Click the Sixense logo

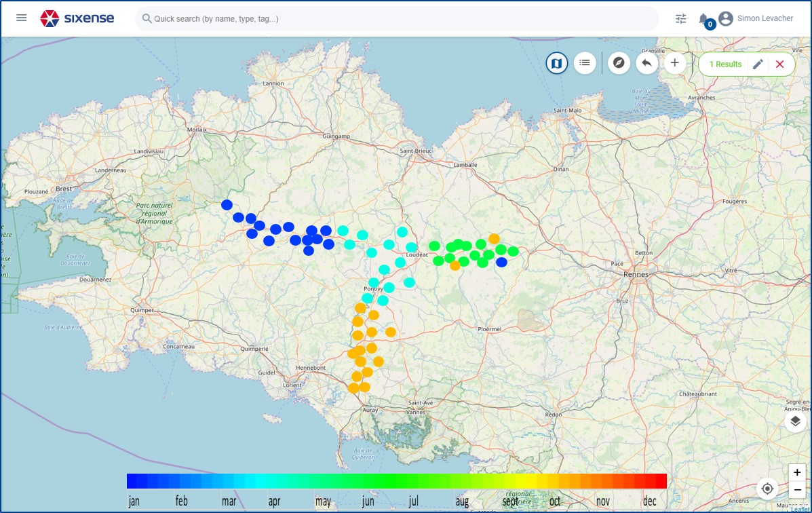pos(77,18)
